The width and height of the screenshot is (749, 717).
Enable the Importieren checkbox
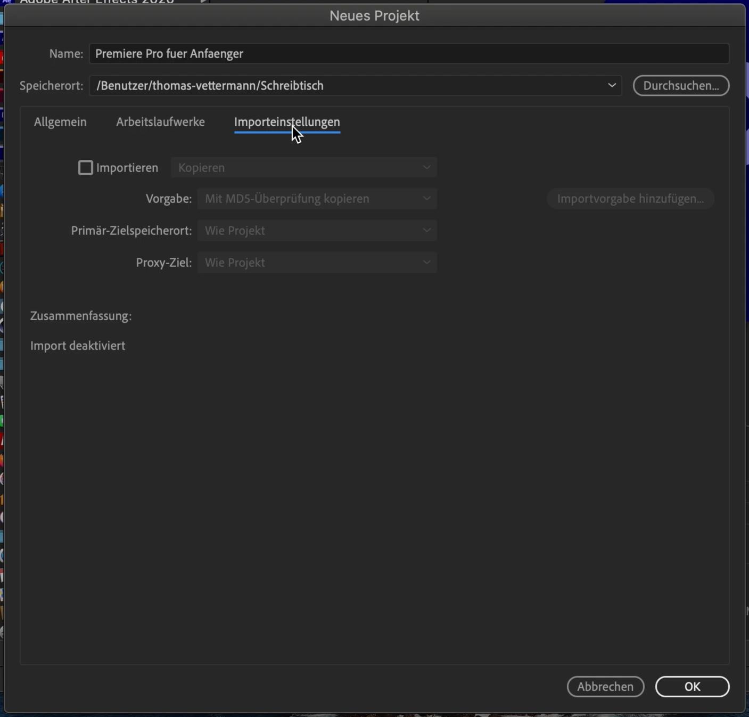click(86, 168)
